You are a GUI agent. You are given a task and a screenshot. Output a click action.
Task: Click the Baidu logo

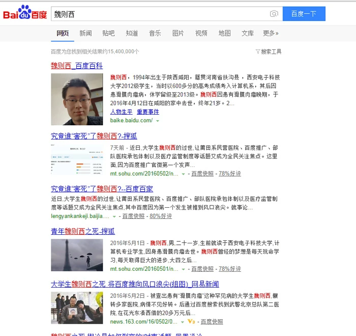click(25, 13)
